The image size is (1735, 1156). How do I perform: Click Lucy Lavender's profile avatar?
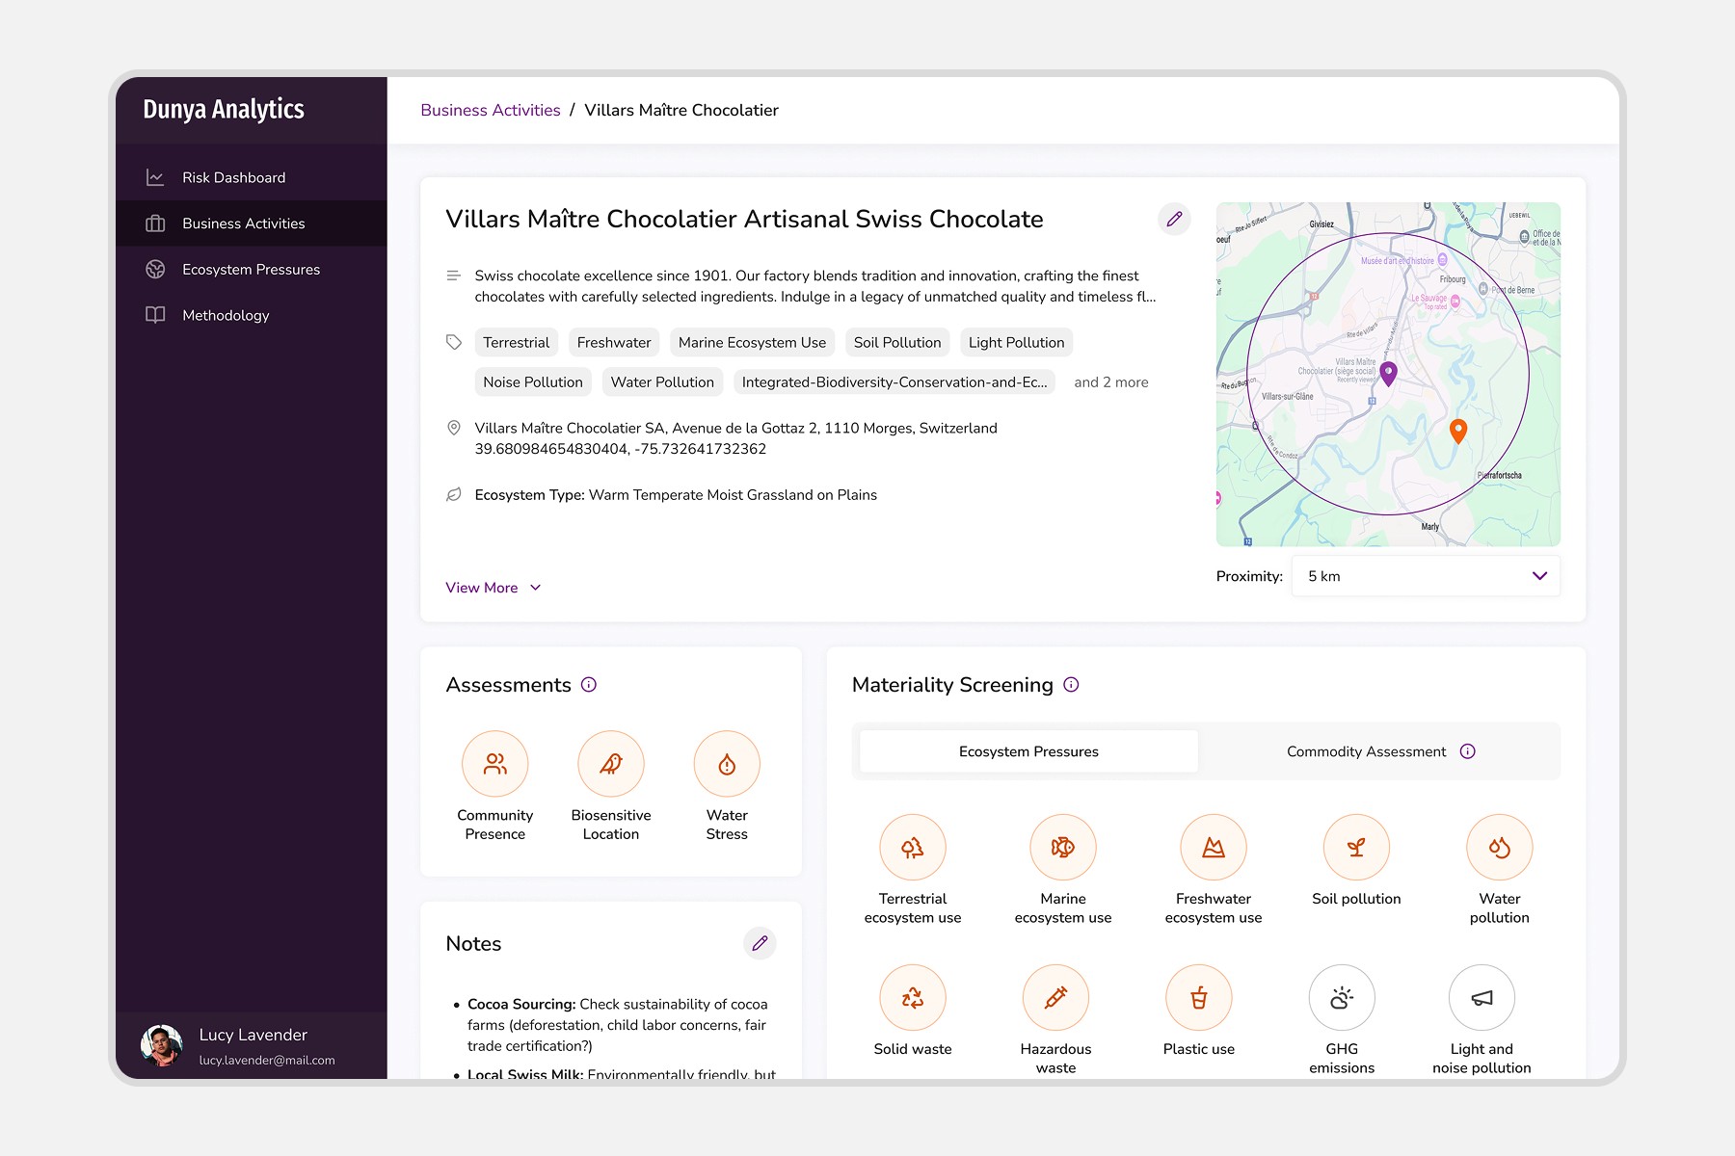[162, 1045]
